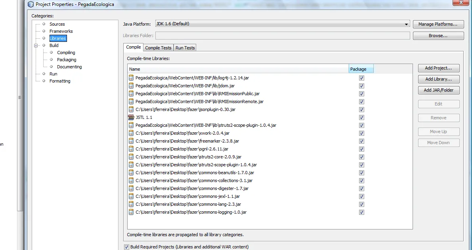Click the bullet icon beside Run category
The width and height of the screenshot is (472, 250).
44,73
